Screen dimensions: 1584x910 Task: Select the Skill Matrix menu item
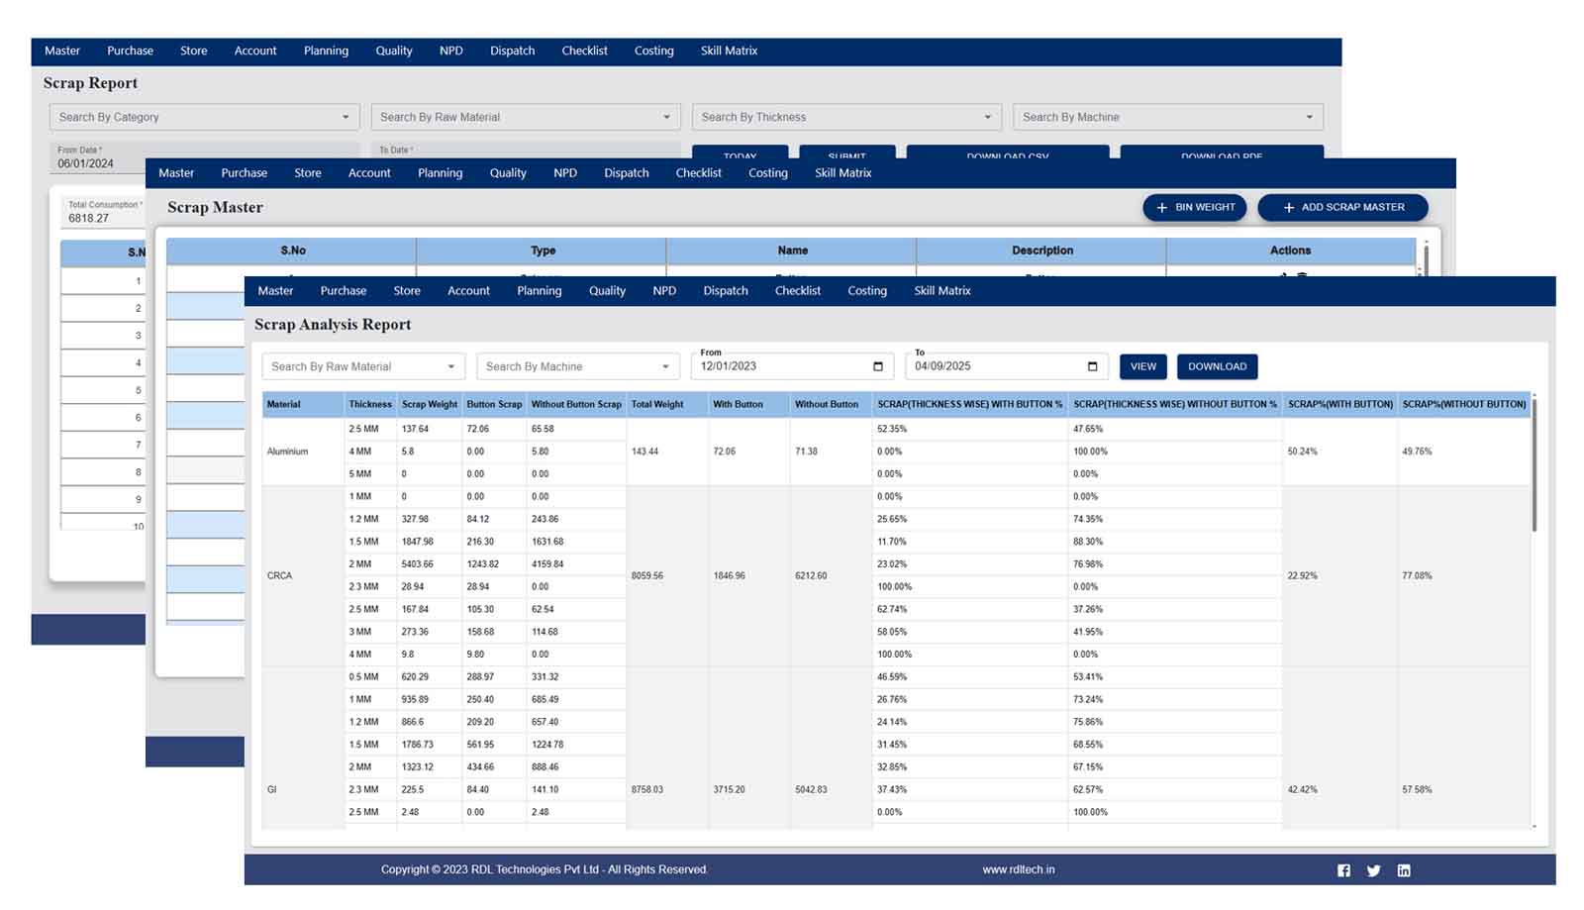941,290
